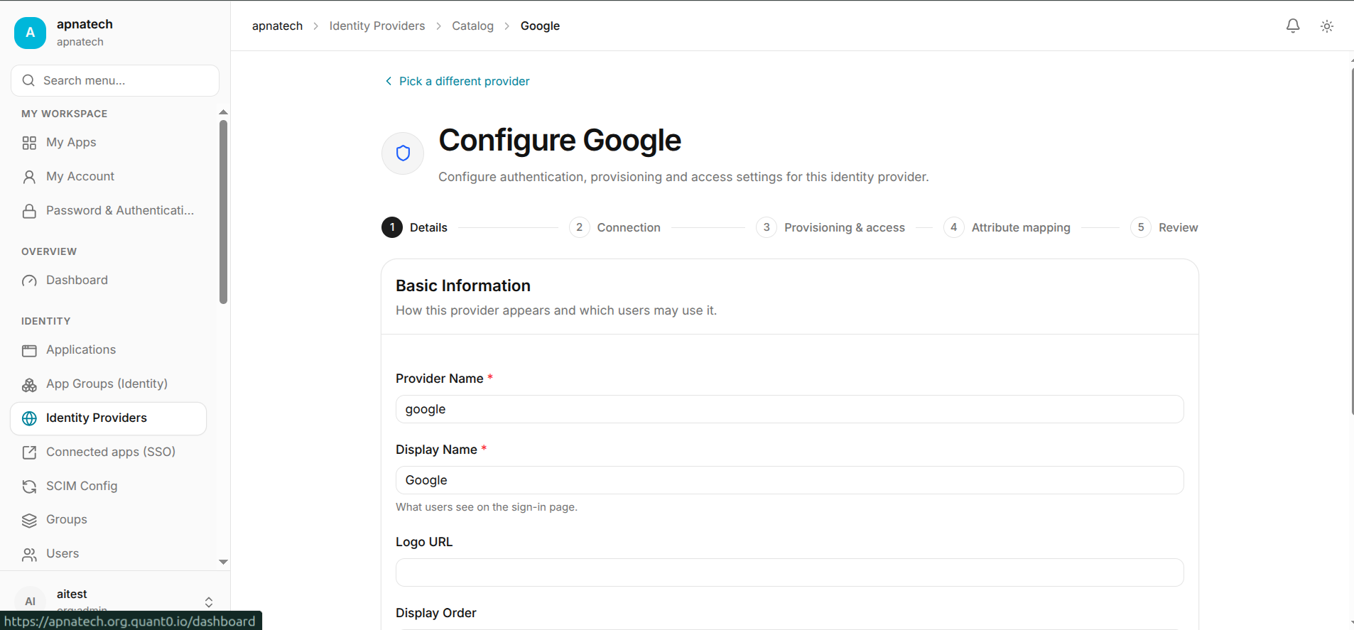Go to step 1 Details
1354x630 pixels.
coord(415,227)
